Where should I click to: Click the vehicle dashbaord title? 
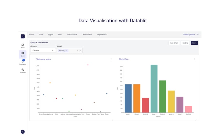(x=39, y=43)
